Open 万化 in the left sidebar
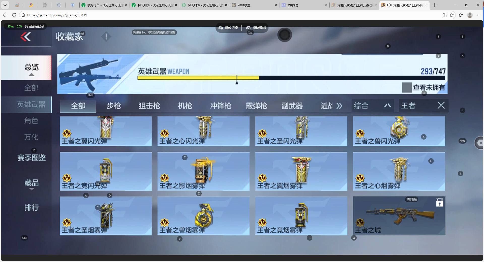484x262 pixels. 31,137
